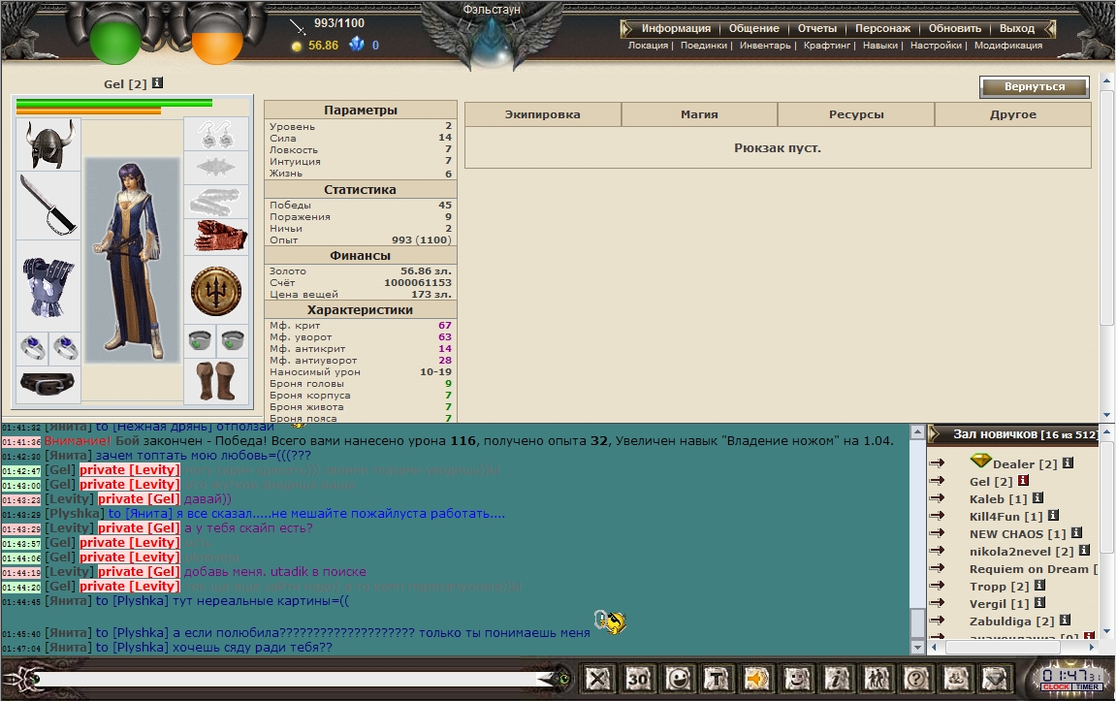1117x701 pixels.
Task: Select the knife weapon slot
Action: tap(48, 206)
